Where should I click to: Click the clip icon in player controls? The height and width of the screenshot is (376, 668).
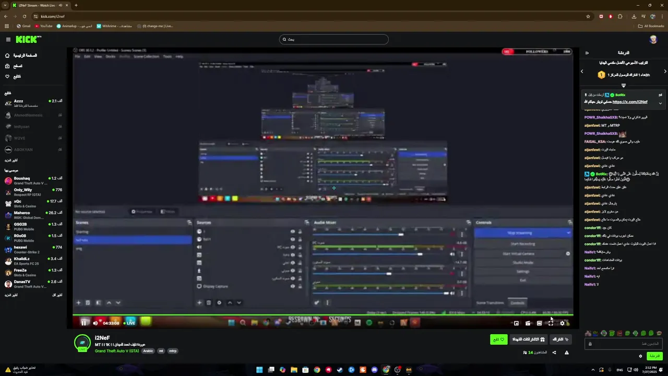tap(528, 323)
